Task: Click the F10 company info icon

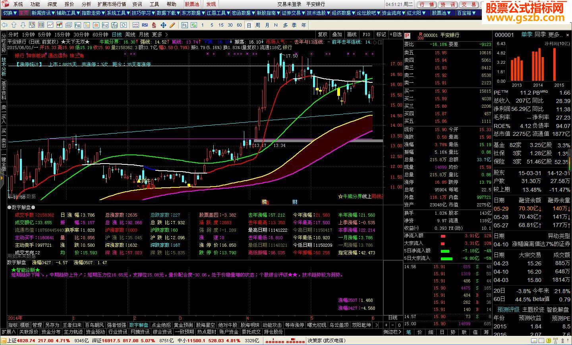Action: [78, 25]
